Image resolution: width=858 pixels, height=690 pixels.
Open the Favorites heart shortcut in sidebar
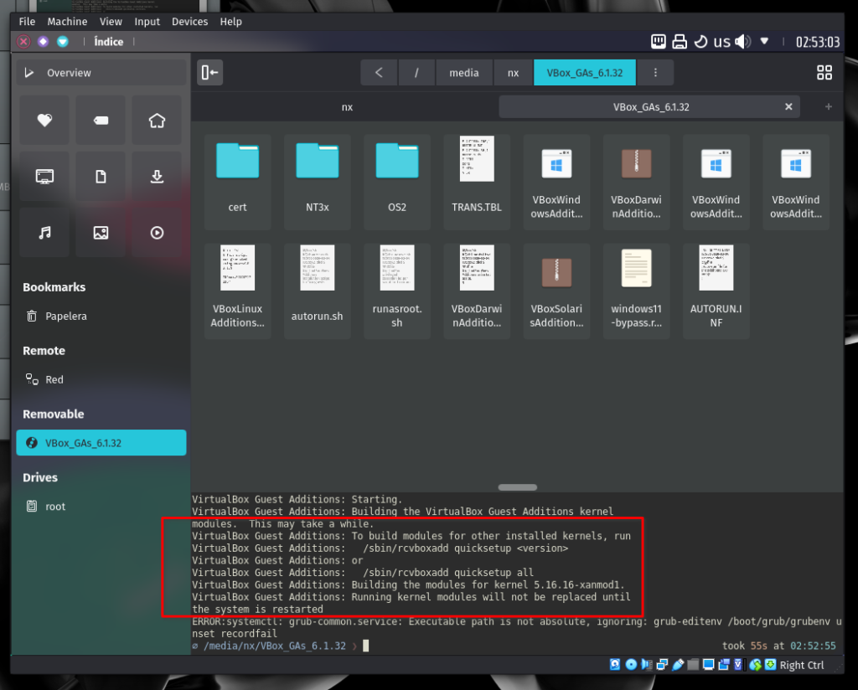point(45,121)
